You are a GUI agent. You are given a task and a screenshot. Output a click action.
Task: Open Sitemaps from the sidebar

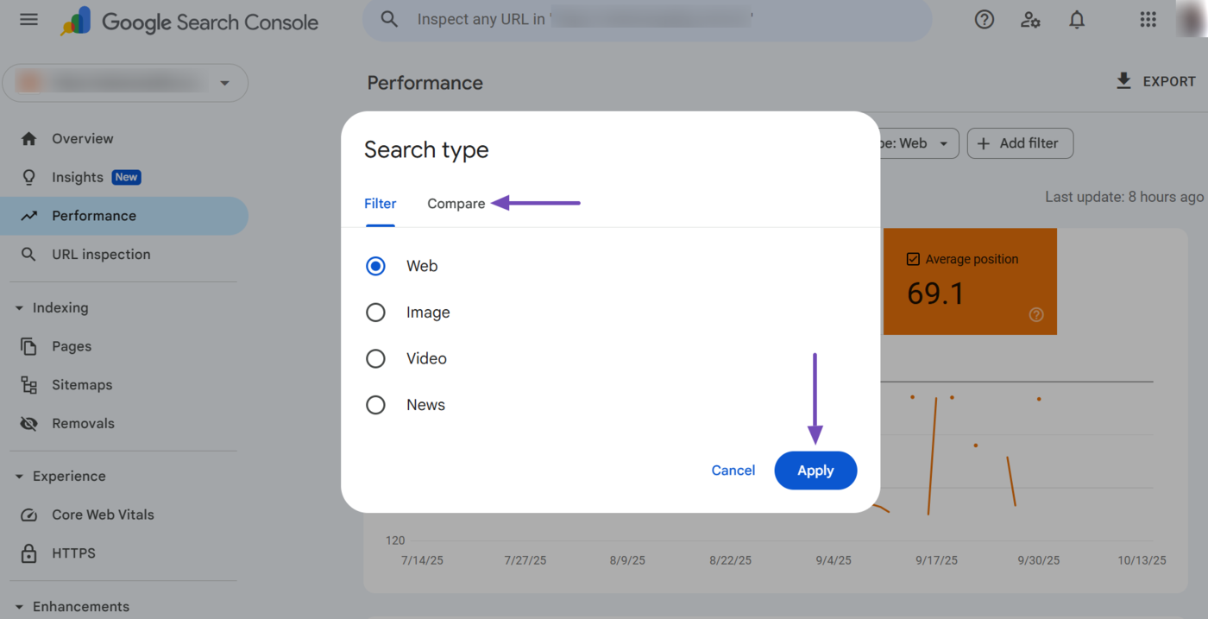tap(82, 385)
